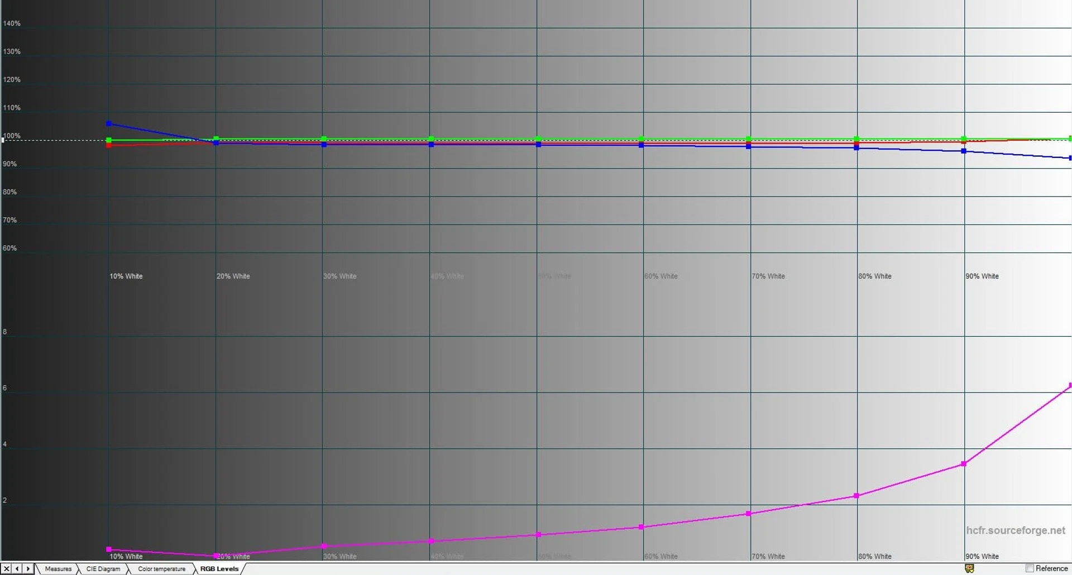Select the RGB Levels tab
This screenshot has width=1072, height=575.
click(219, 569)
